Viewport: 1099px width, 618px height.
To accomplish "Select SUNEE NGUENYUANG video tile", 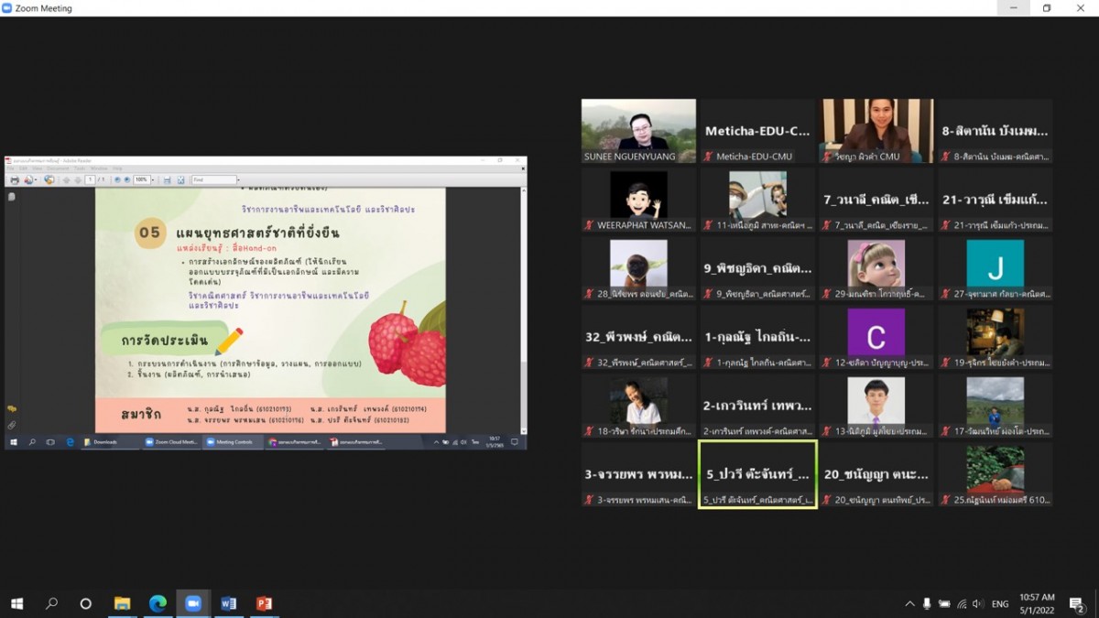I will pyautogui.click(x=638, y=131).
